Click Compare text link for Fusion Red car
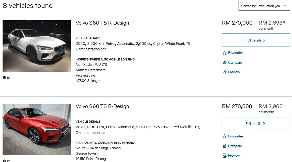Viewport: 292px width, 162px height. pyautogui.click(x=235, y=146)
